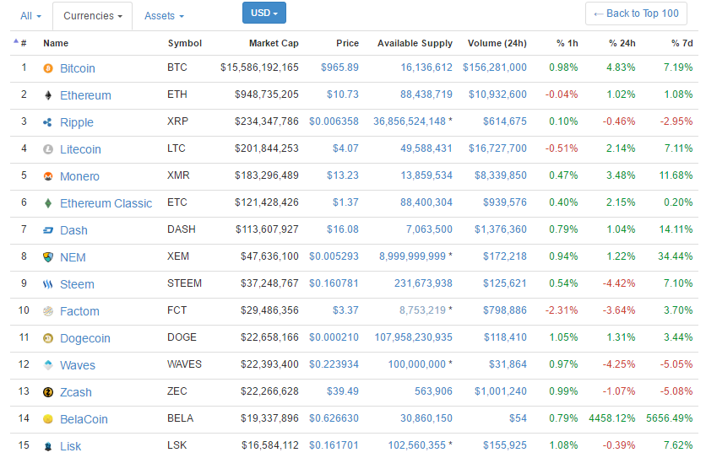Click the Dash logo icon
The width and height of the screenshot is (706, 458).
[x=48, y=230]
